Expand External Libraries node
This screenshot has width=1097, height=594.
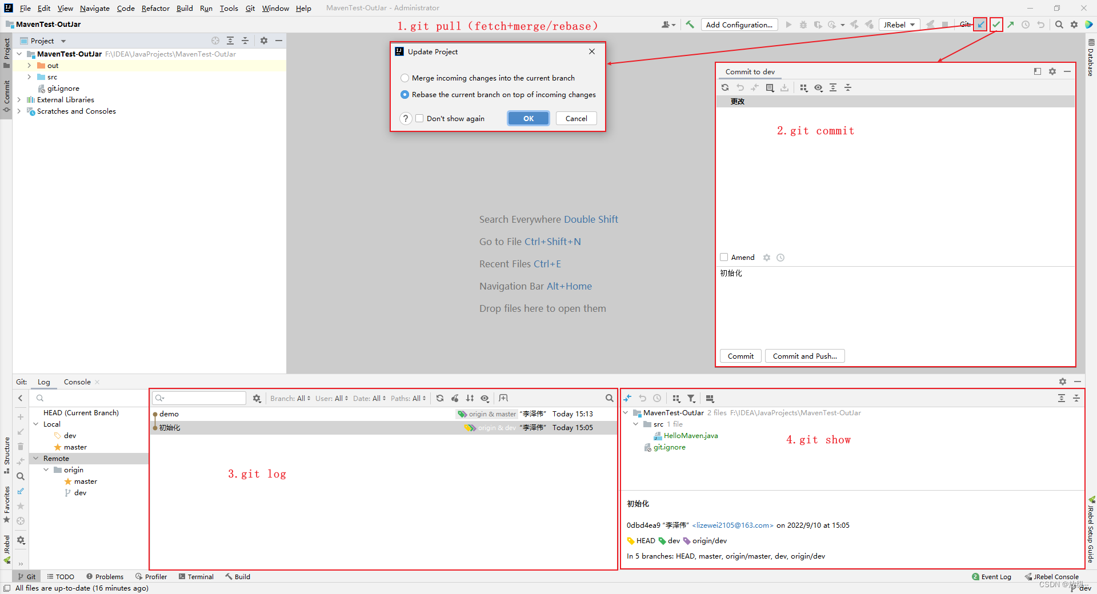tap(19, 100)
